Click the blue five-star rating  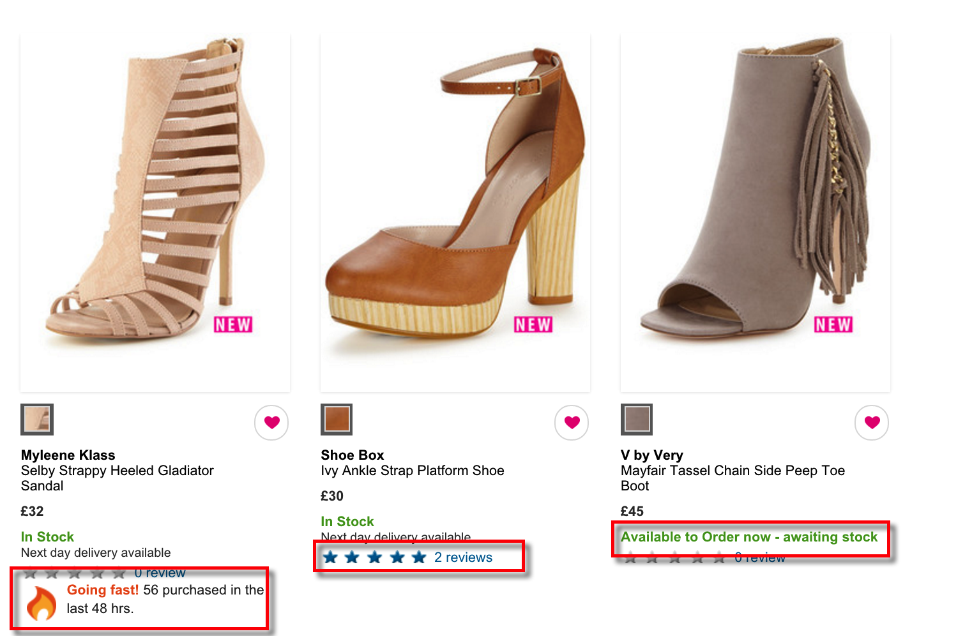(x=375, y=557)
